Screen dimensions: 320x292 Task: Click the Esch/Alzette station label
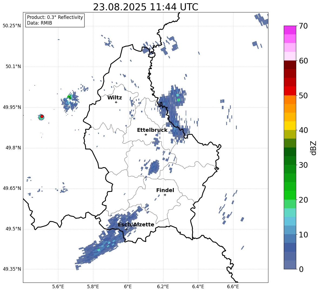coord(136,225)
